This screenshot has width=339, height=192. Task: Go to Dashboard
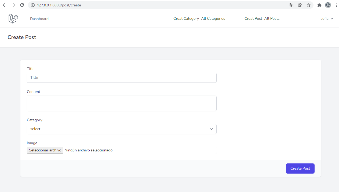[x=39, y=19]
